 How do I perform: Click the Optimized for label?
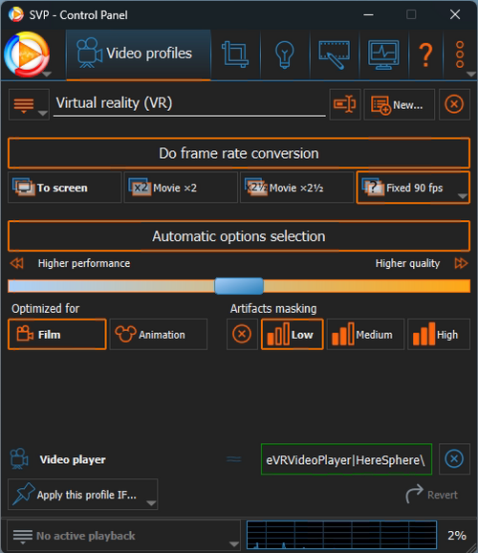(x=46, y=309)
